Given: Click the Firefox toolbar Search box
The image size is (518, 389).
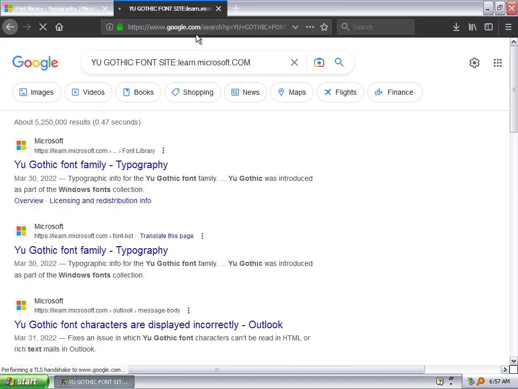Looking at the screenshot, I should pos(376,27).
